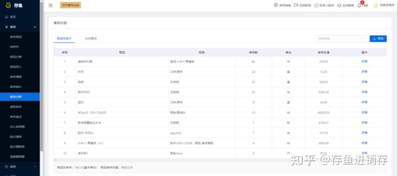Select the 高库存排行 tab
398x176 pixels.
[64, 38]
